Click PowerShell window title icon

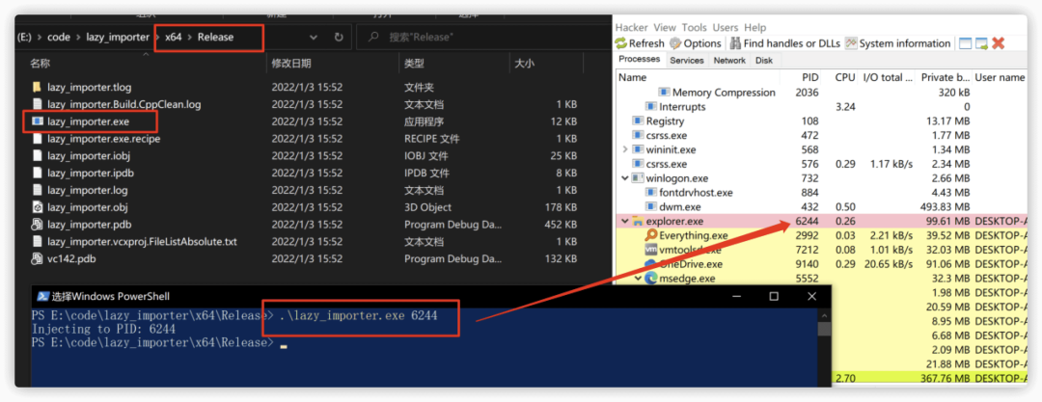[x=41, y=296]
